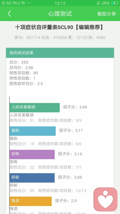Tap the 因子分：3.44 label
The width and height of the screenshot is (120, 214).
(75, 107)
